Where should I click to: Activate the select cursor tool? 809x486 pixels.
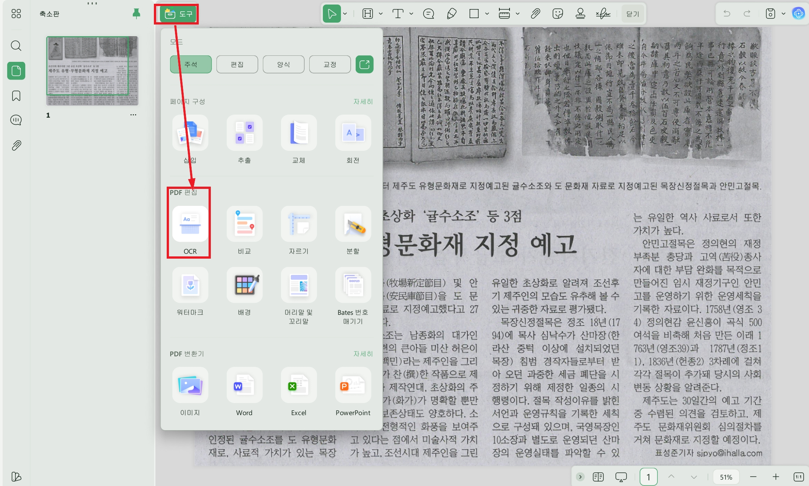pos(332,14)
